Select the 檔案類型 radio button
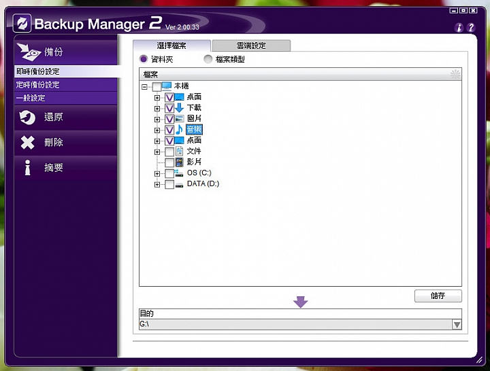This screenshot has height=371, width=490. click(208, 59)
